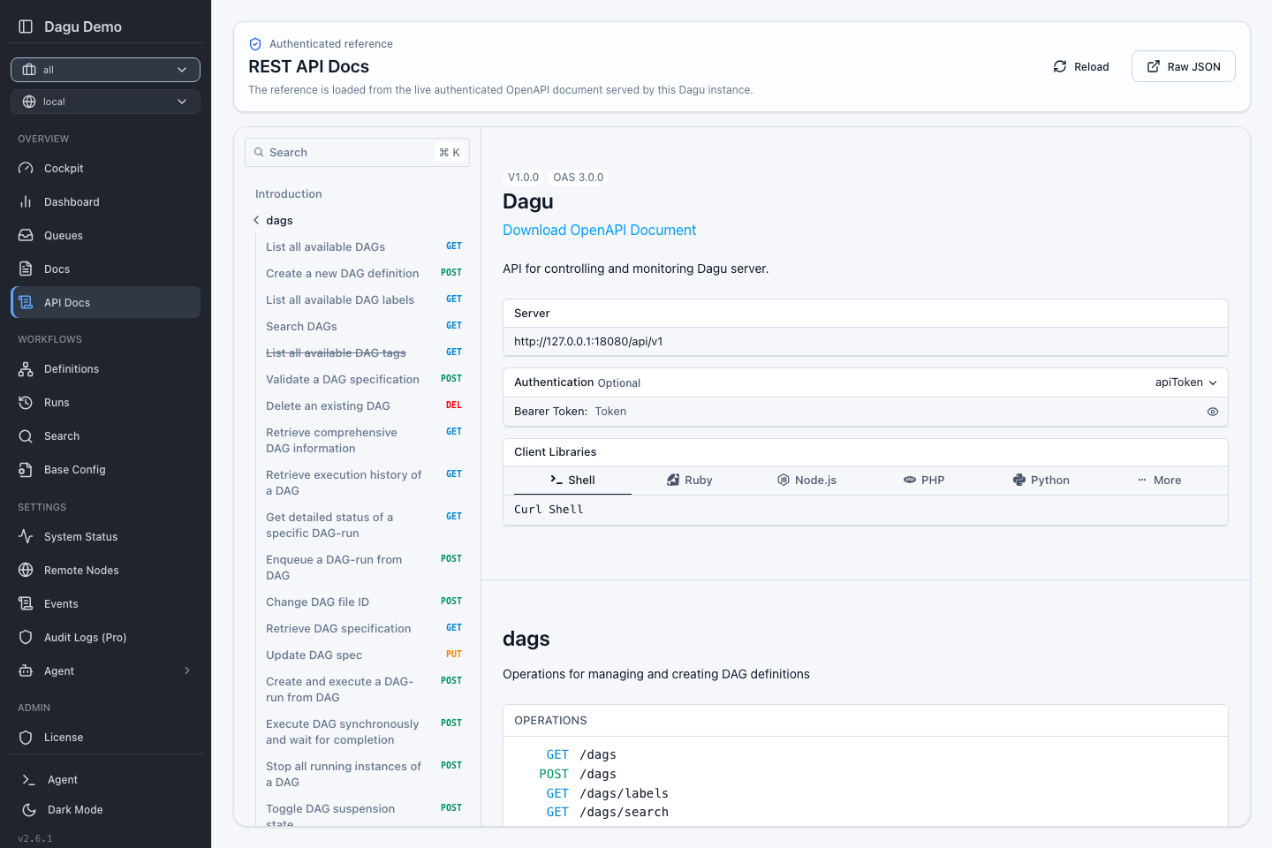Open Audit Logs shield icon
Viewport: 1272px width, 848px height.
click(x=26, y=637)
